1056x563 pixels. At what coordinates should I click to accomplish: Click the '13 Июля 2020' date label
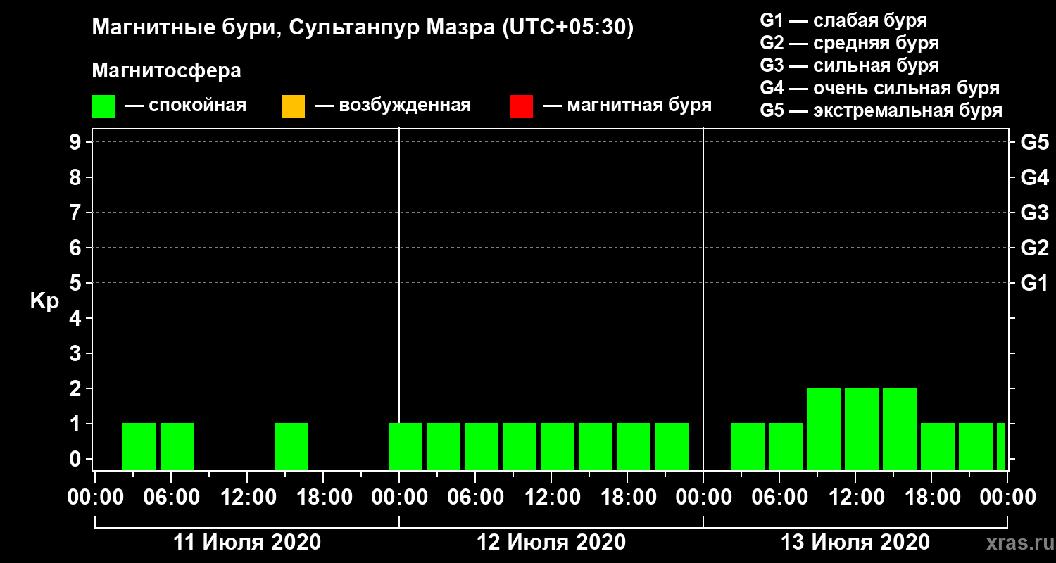coord(855,543)
